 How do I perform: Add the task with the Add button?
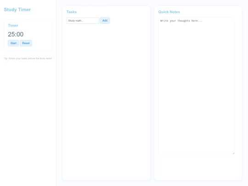pos(105,21)
